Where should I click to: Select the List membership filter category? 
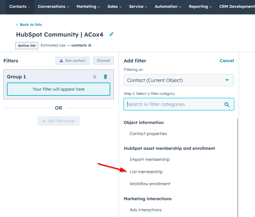tap(146, 172)
